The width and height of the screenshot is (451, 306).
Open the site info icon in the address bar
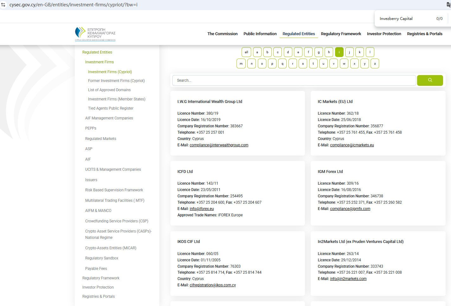(3, 5)
